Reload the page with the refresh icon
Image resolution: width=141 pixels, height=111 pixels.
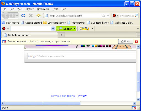(x=23, y=16)
